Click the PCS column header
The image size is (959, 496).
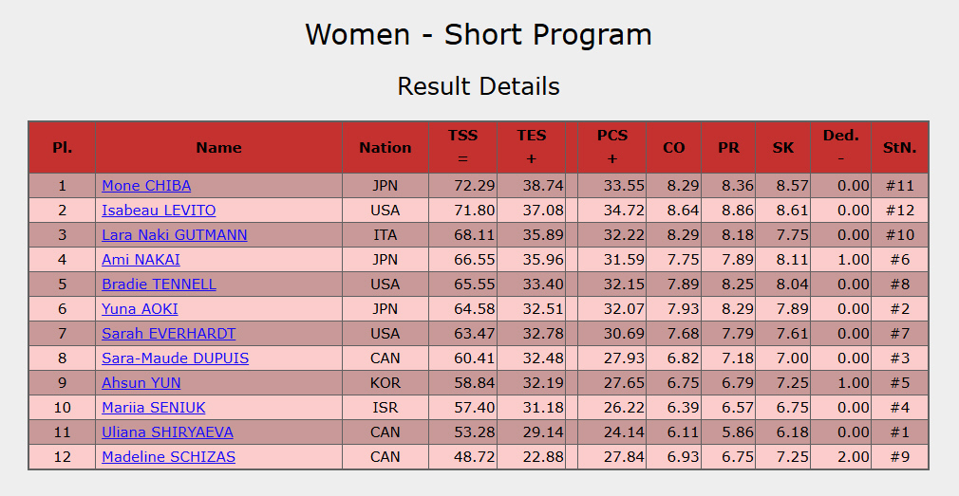611,147
